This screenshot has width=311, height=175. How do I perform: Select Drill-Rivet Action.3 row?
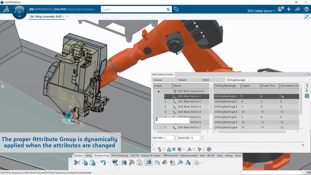[181, 107]
